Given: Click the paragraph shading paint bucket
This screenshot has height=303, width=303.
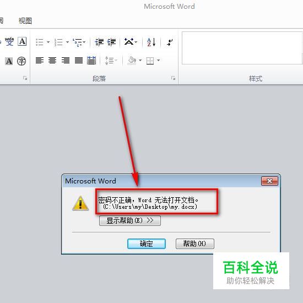Looking at the screenshot, I should (132, 60).
